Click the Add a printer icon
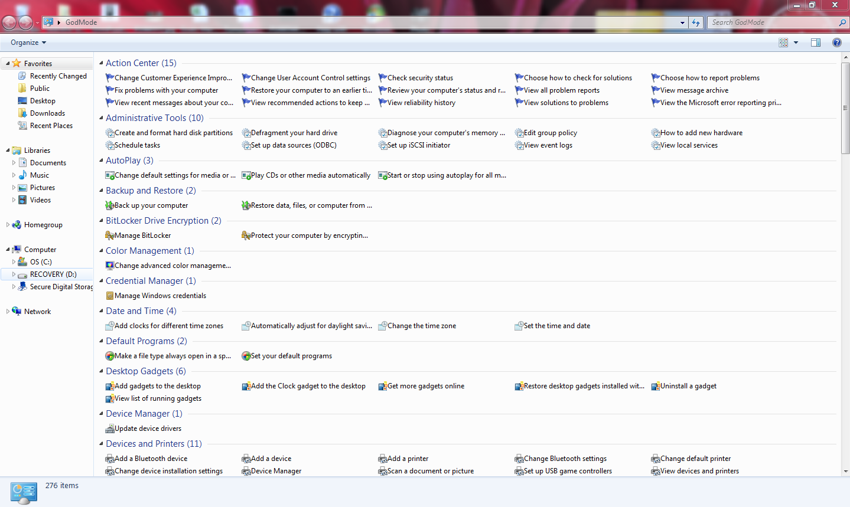The width and height of the screenshot is (850, 507). pos(382,459)
